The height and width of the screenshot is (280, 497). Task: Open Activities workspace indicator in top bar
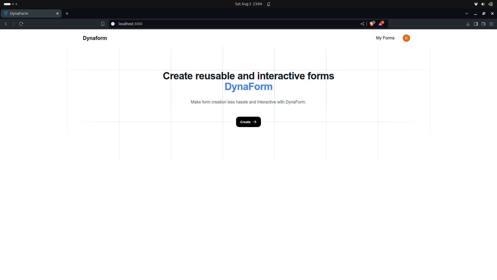point(11,4)
